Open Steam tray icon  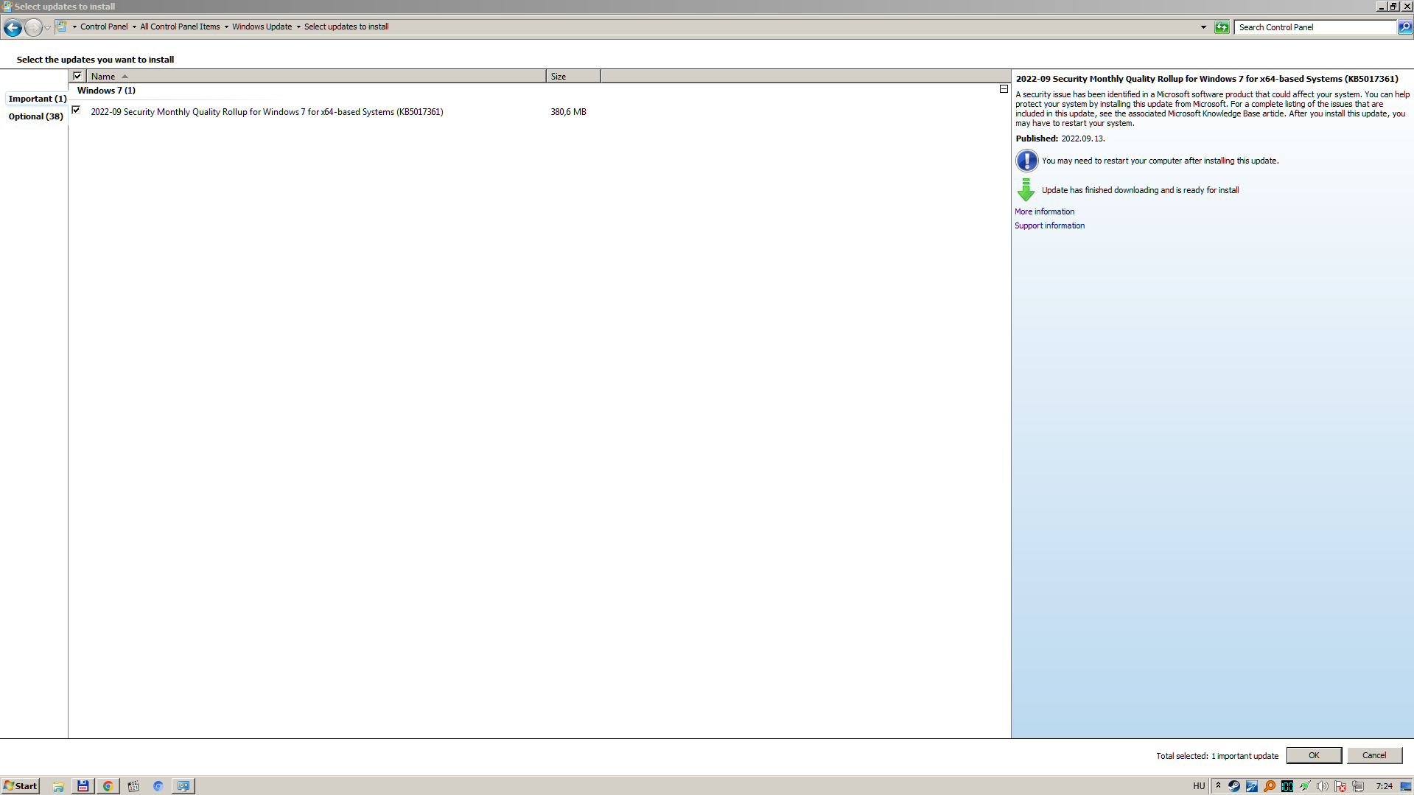coord(1234,786)
